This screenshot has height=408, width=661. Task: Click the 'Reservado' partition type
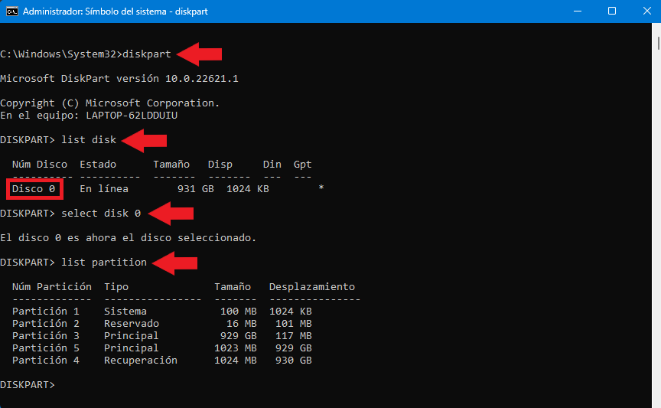[132, 323]
